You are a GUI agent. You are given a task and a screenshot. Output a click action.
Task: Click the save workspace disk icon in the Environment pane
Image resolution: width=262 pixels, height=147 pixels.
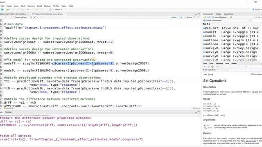coord(208,17)
